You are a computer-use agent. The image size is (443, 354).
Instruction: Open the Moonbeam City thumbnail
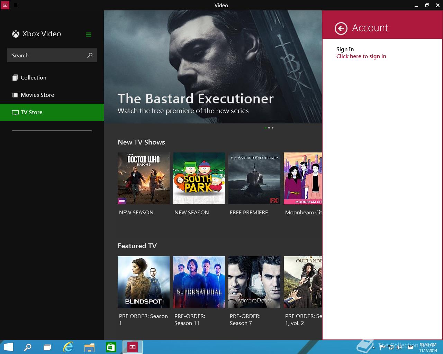coord(303,178)
